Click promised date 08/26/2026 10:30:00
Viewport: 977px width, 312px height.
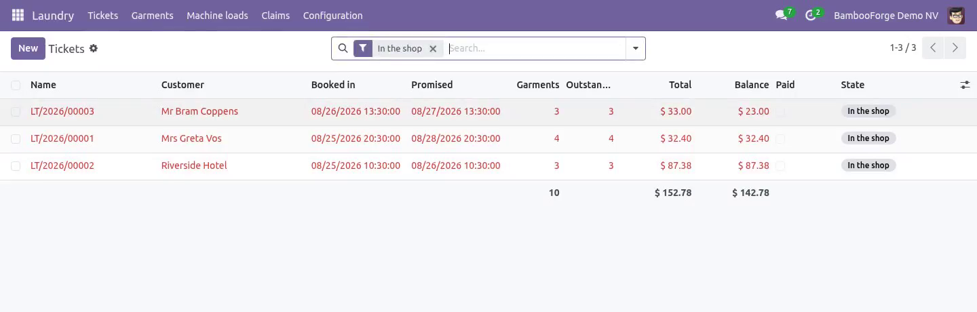click(456, 165)
